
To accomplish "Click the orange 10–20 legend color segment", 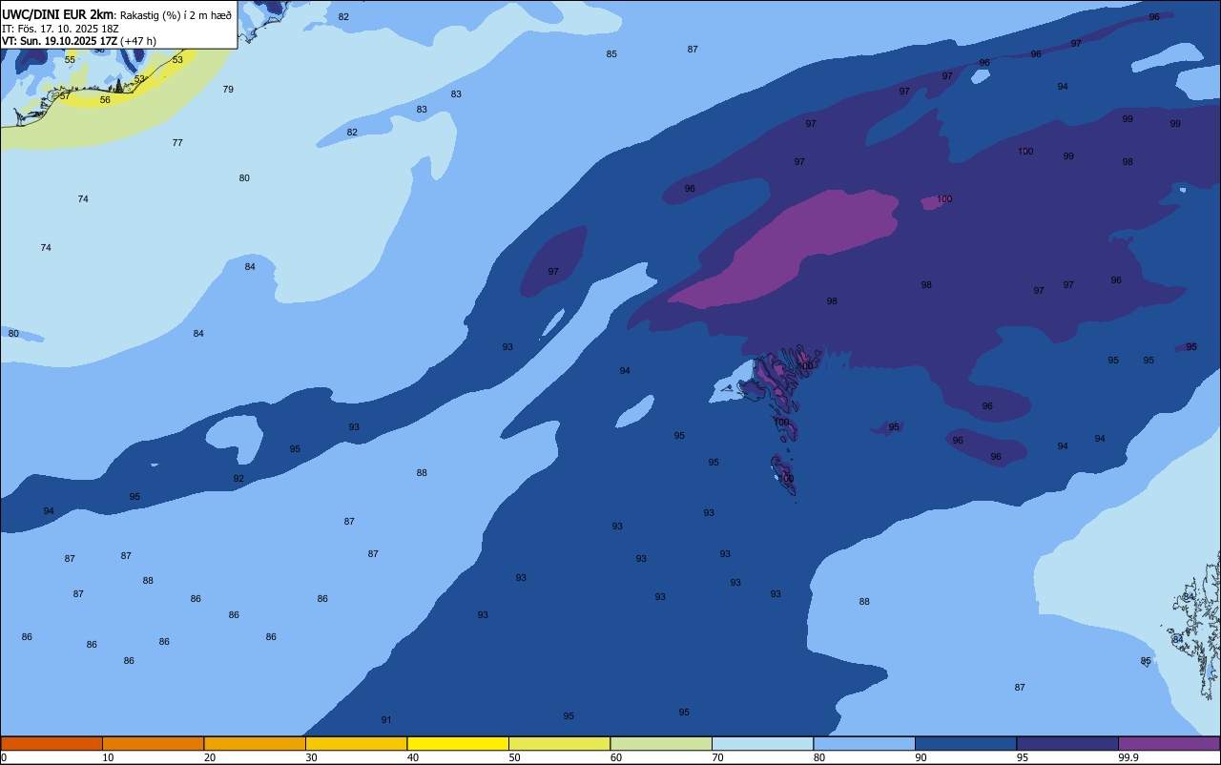I will point(153,743).
